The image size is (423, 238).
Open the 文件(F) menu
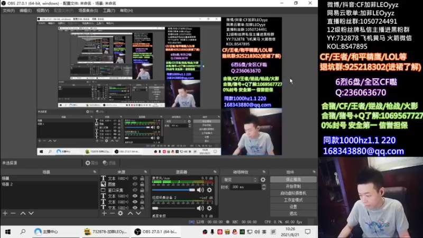click(x=8, y=11)
